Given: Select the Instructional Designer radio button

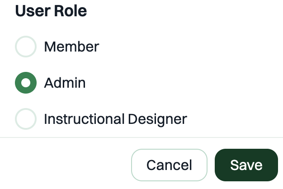Looking at the screenshot, I should [26, 119].
